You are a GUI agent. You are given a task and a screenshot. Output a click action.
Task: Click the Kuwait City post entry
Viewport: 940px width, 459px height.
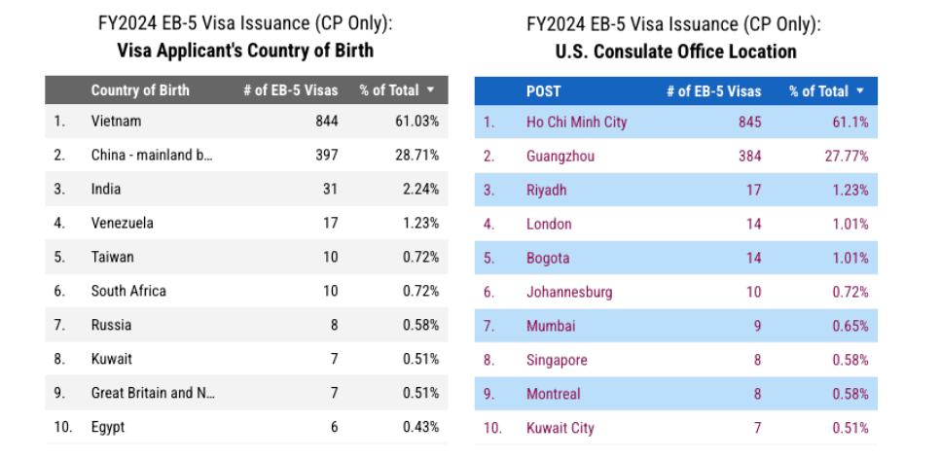(x=560, y=428)
